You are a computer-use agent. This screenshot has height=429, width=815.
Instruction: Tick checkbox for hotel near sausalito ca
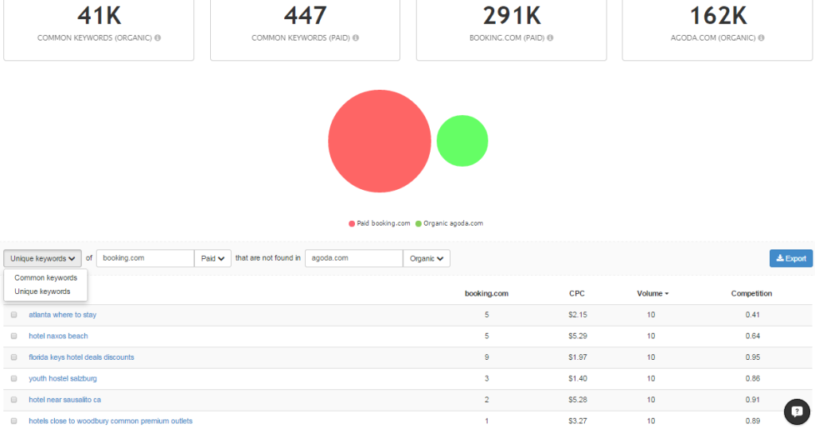click(x=14, y=400)
